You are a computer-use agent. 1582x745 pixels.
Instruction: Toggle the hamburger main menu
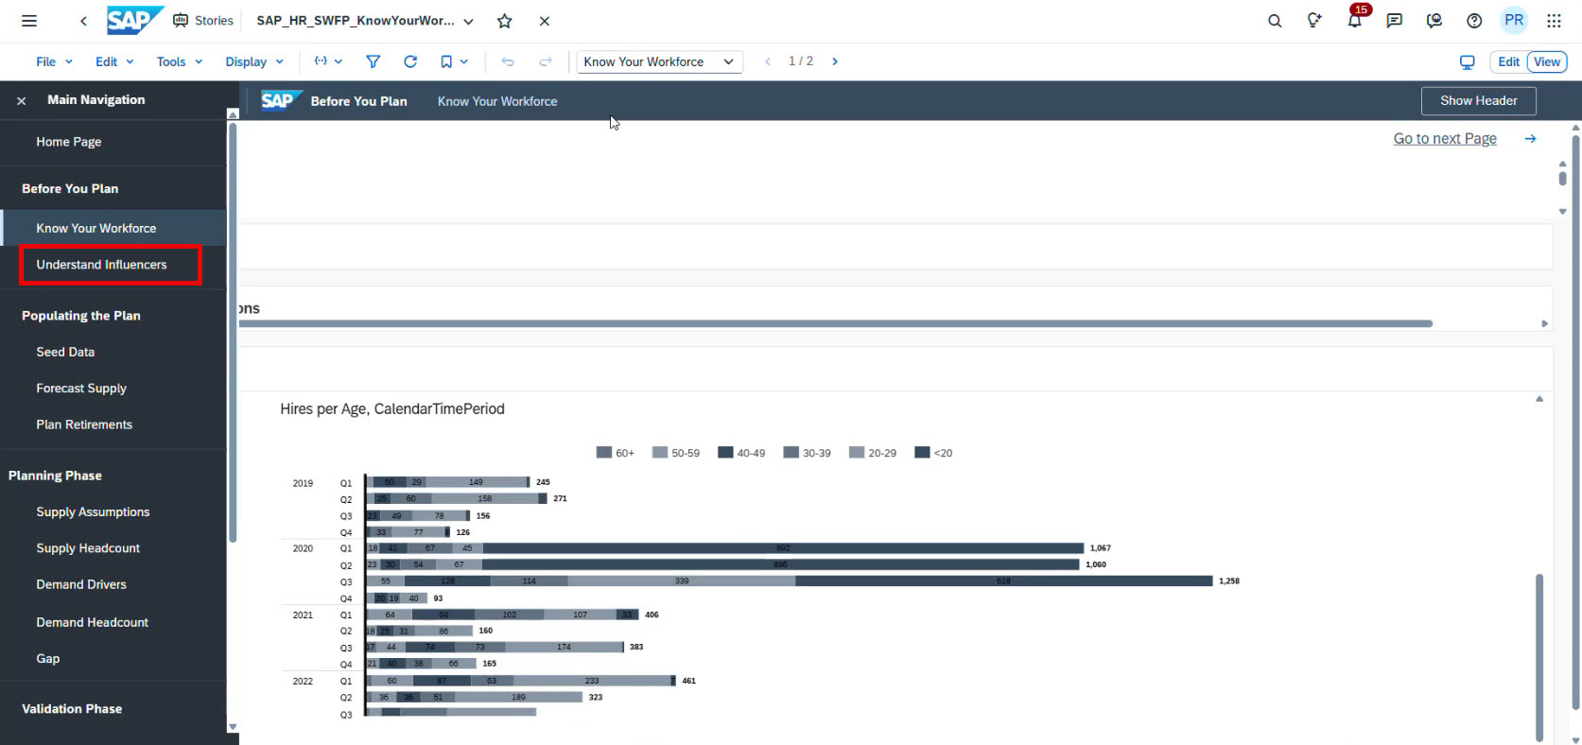click(x=29, y=21)
